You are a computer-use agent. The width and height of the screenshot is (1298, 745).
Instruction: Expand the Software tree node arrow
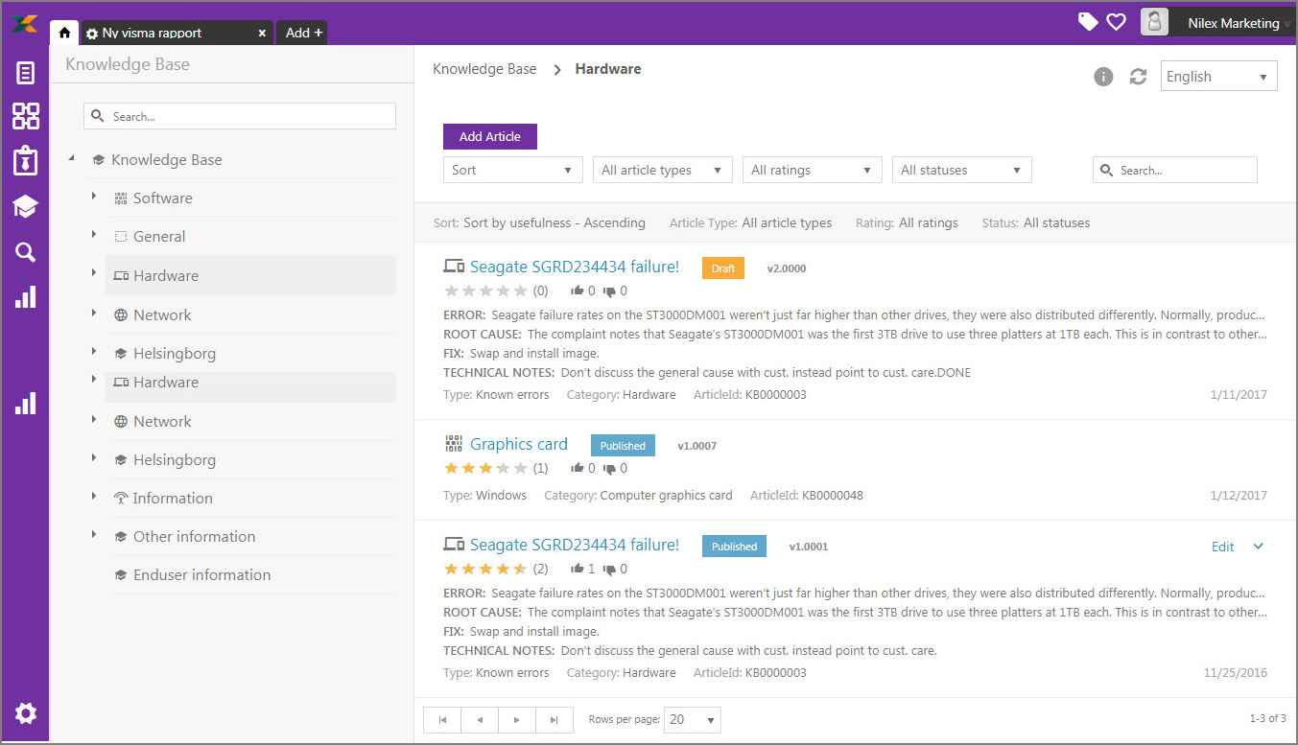[x=94, y=196]
